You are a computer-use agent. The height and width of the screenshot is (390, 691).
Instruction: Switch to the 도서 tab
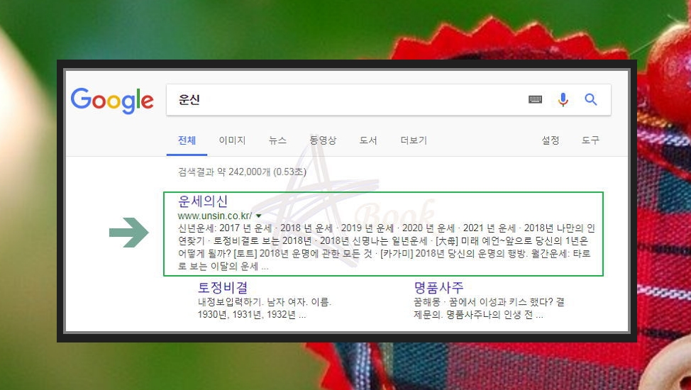click(x=368, y=140)
